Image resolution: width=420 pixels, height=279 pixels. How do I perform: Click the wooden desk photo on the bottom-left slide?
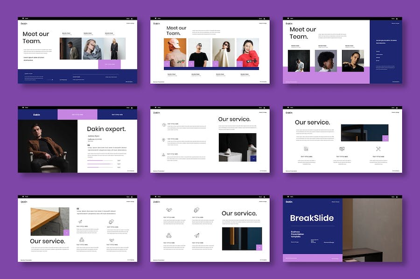(50, 221)
